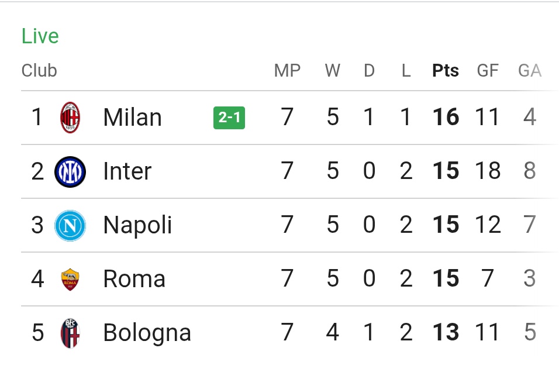Select the GA column header

click(530, 70)
